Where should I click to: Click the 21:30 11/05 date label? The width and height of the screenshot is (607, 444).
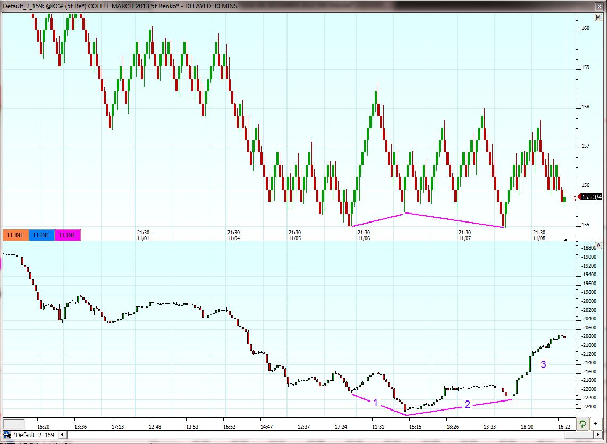294,235
